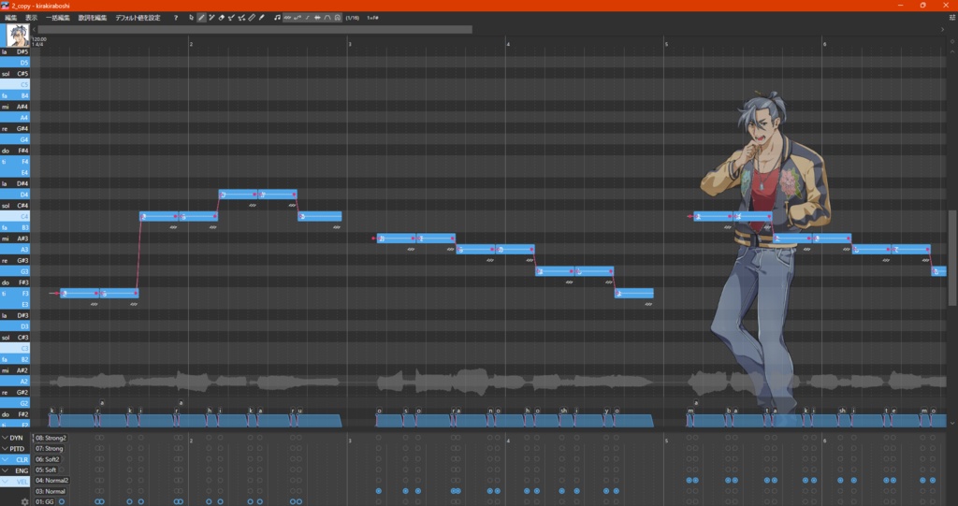
Task: Click the 04: Normal2 voice color label
Action: (52, 481)
